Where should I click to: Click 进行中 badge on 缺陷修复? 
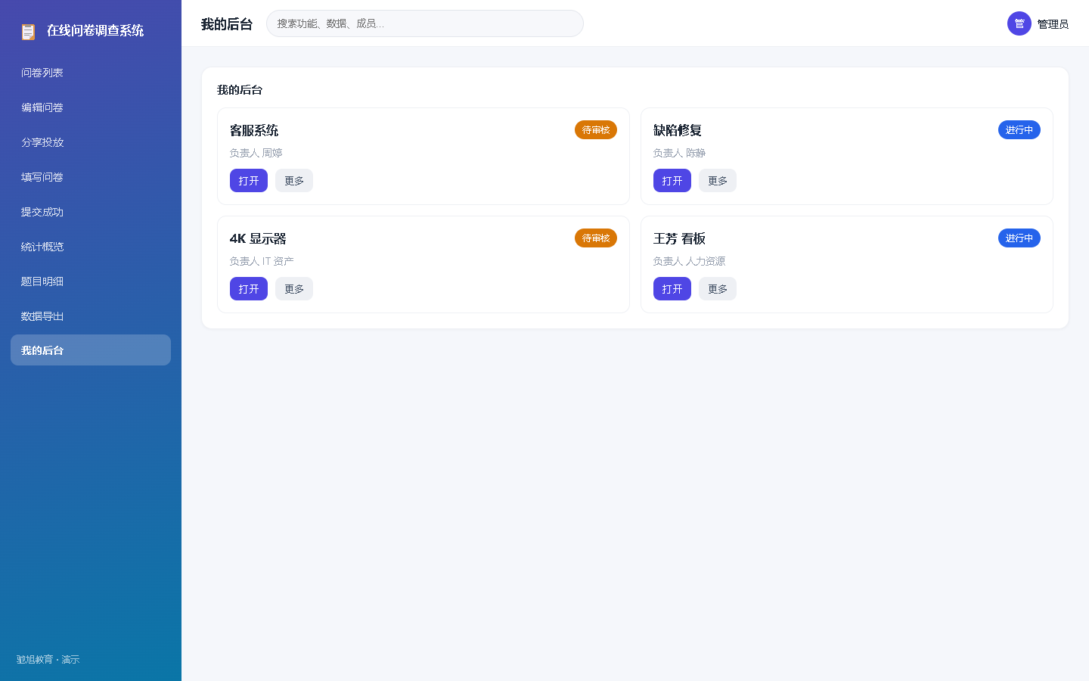pos(1019,130)
